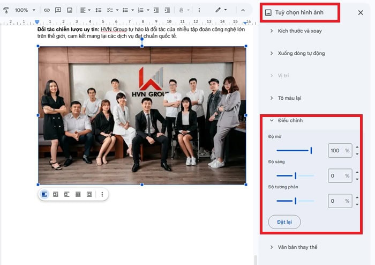Collapse the toolbar with up chevron
The height and width of the screenshot is (265, 375).
243,10
